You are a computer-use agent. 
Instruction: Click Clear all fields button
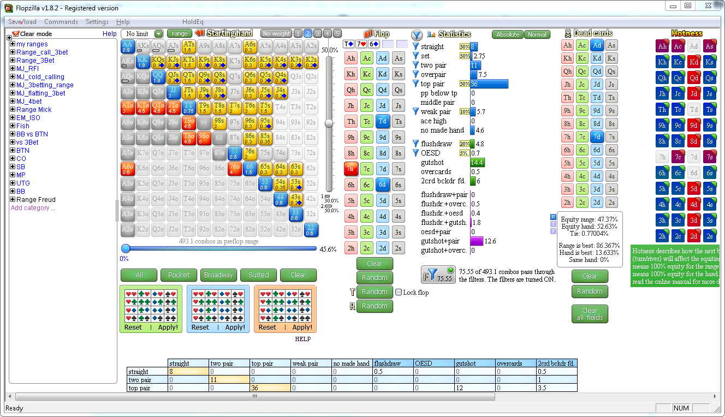[590, 314]
